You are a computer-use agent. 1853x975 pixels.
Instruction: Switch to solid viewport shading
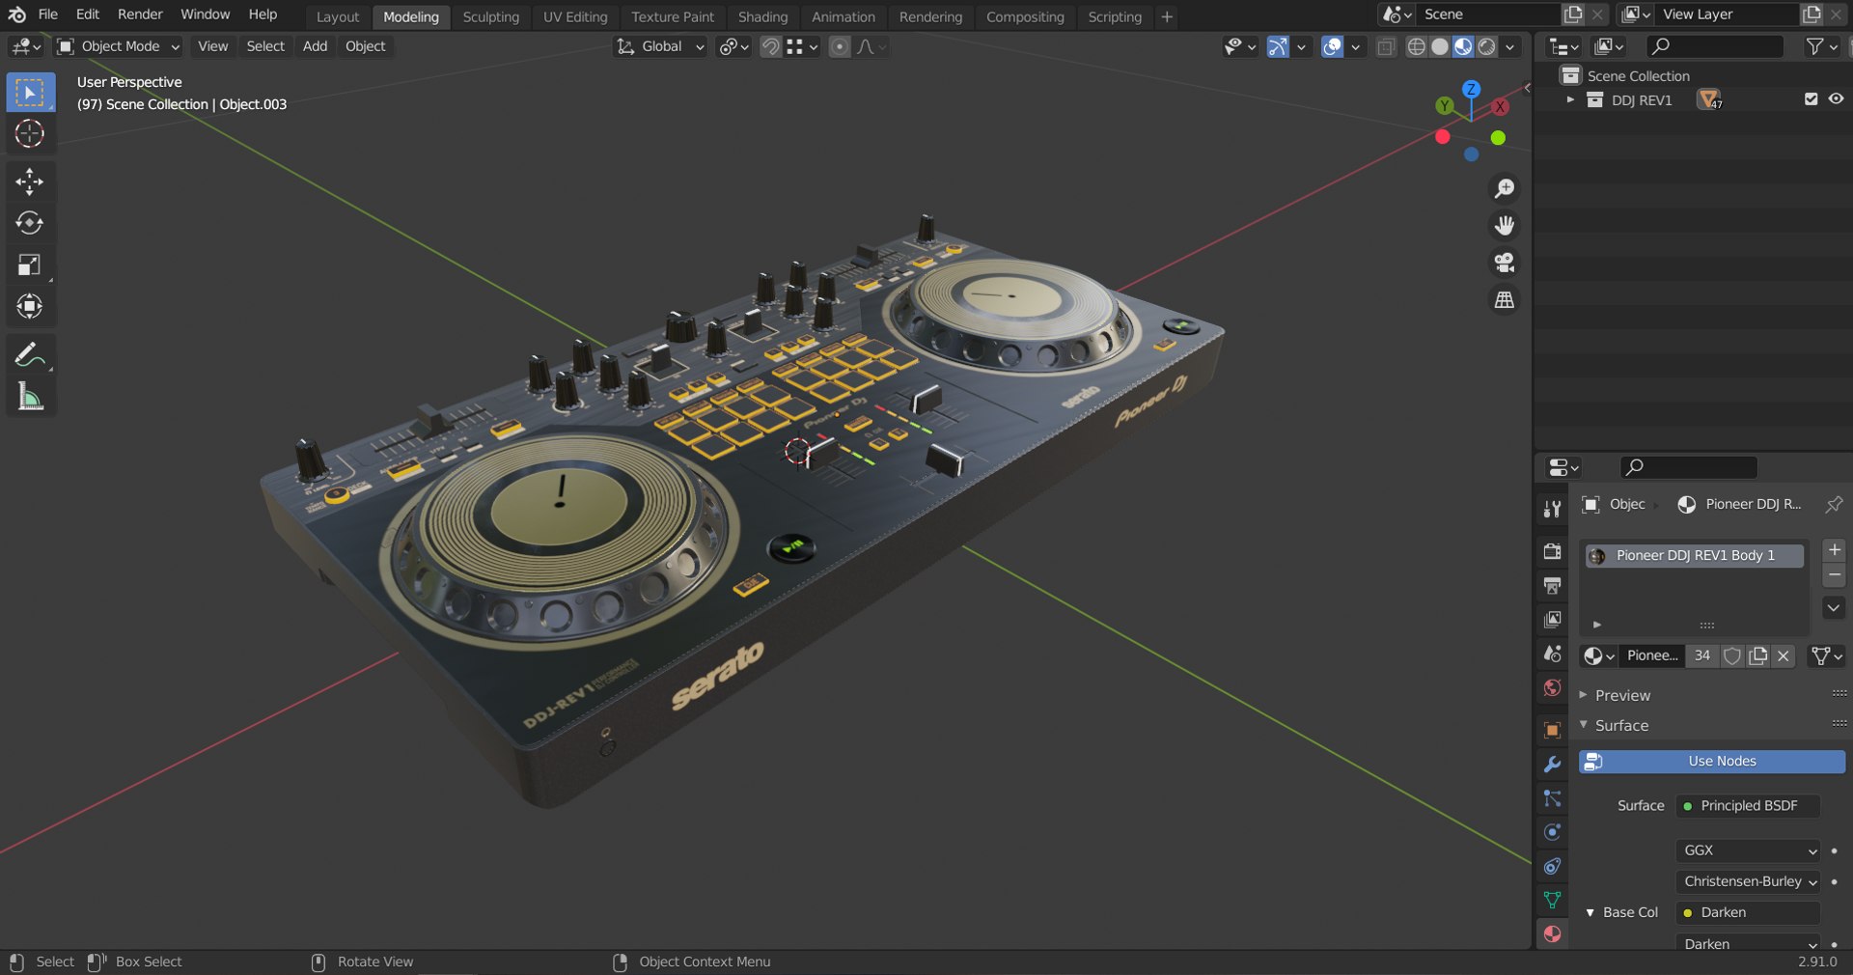[1439, 46]
